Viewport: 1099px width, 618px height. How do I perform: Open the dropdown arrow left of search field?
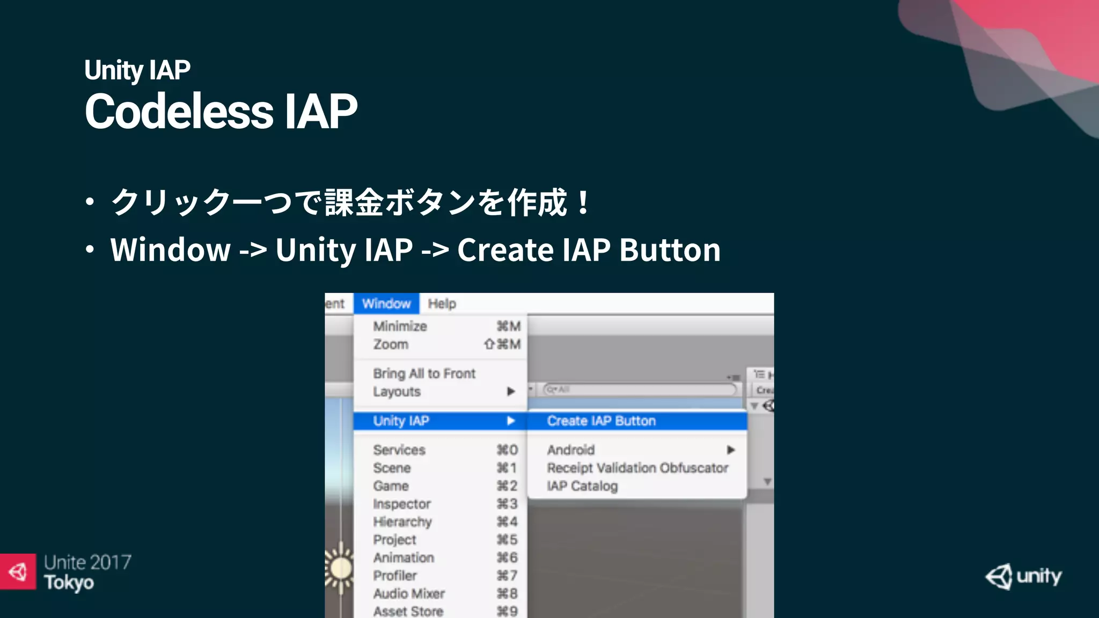tap(531, 388)
